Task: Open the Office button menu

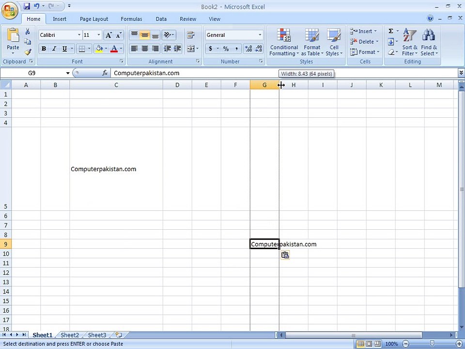Action: pos(10,11)
